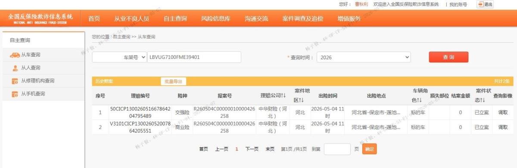Go to 下一页 in pagination
The width and height of the screenshot is (517, 168).
click(x=252, y=149)
